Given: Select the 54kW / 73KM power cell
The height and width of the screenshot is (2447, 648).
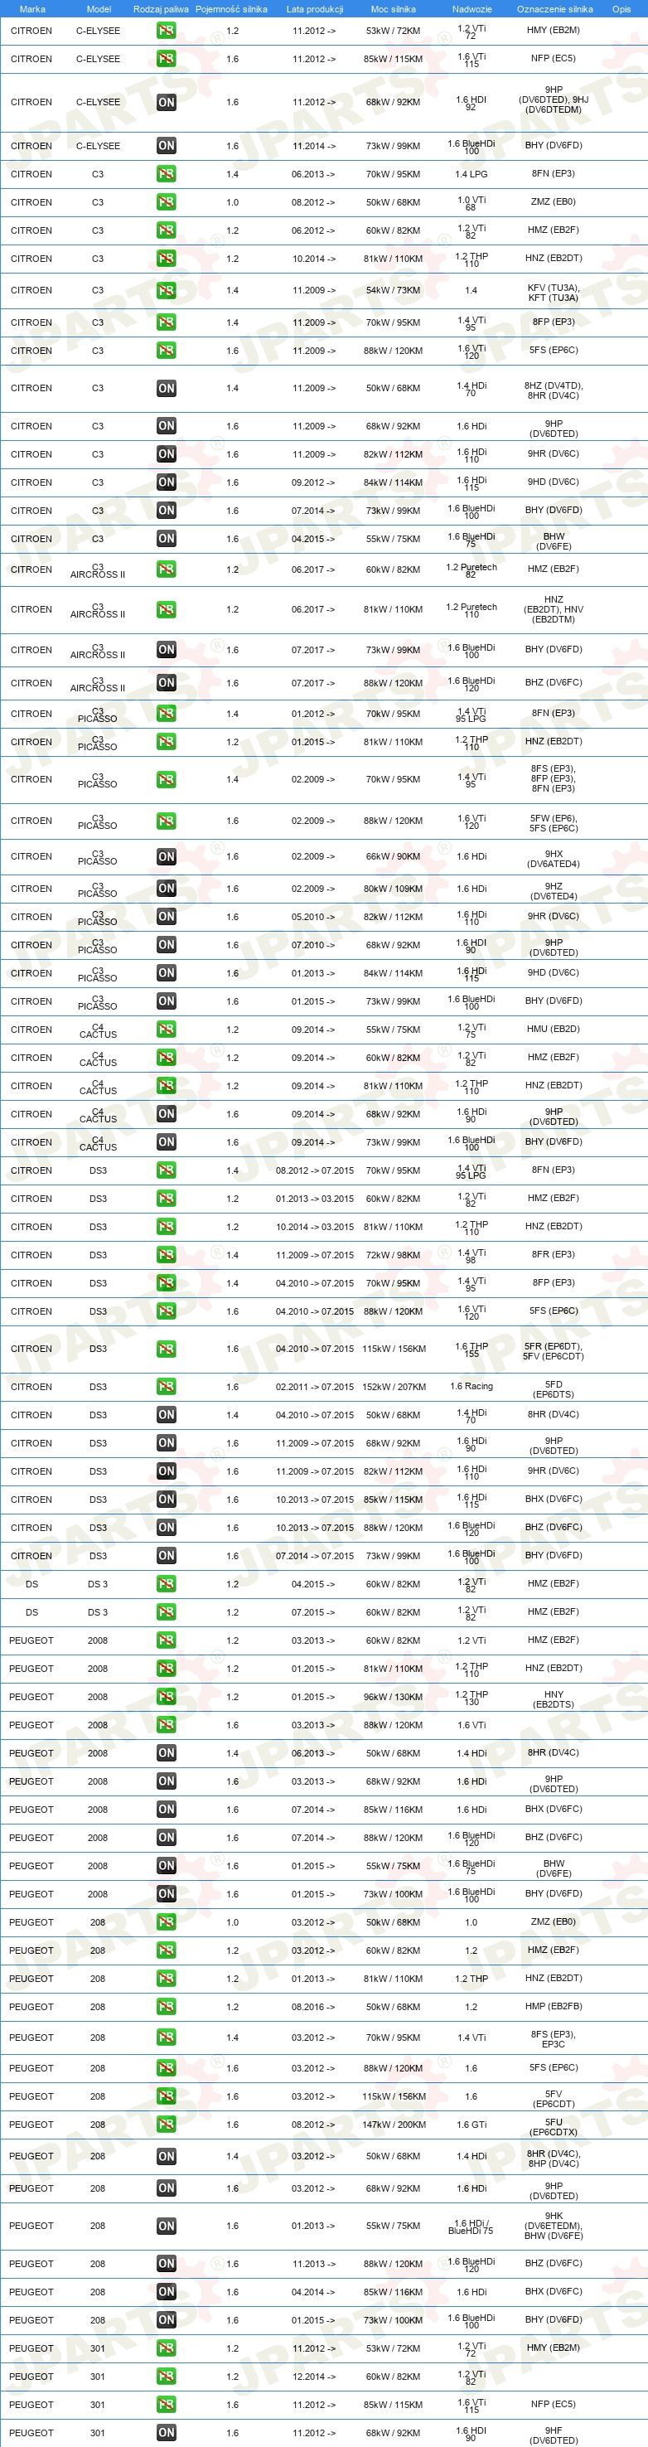Looking at the screenshot, I should click(394, 291).
